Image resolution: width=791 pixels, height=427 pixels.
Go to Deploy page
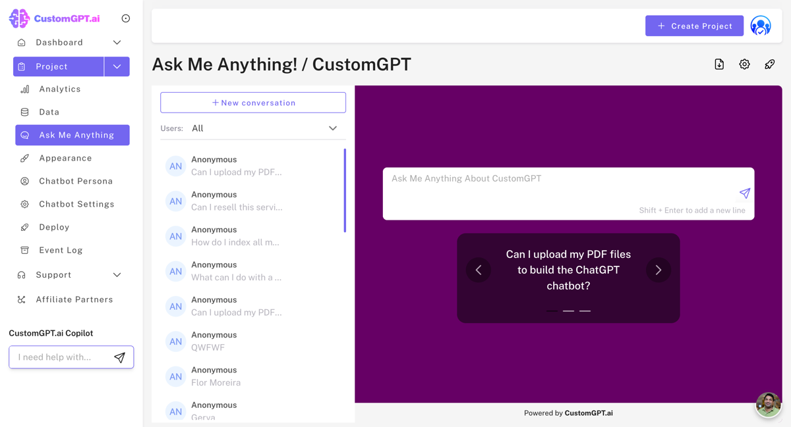pyautogui.click(x=54, y=227)
